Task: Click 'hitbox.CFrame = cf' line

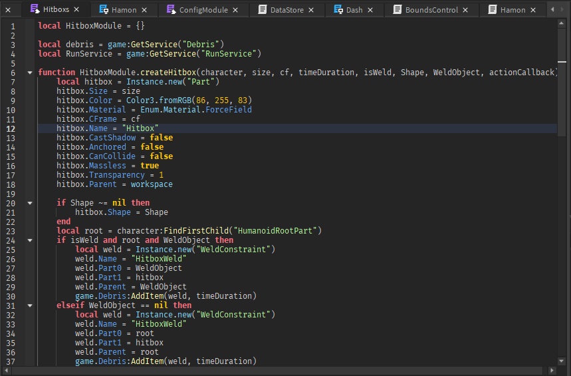Action: pyautogui.click(x=98, y=119)
